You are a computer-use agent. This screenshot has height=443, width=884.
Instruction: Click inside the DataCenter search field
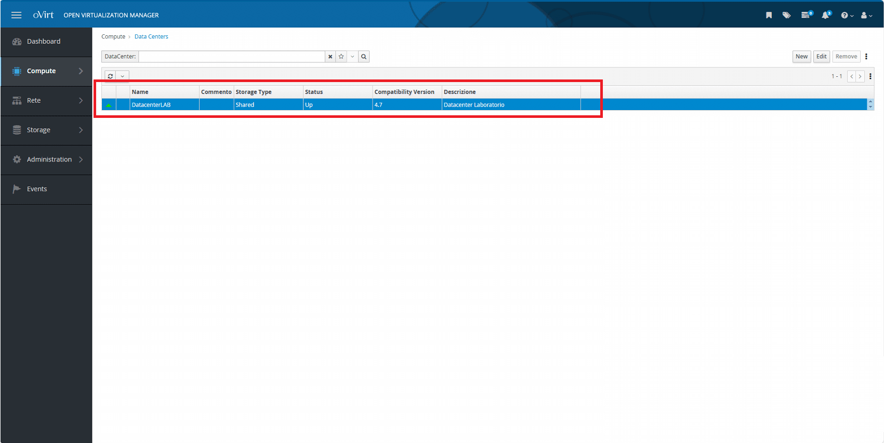click(x=231, y=57)
